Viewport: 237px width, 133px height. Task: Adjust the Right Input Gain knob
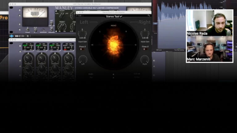pyautogui.click(x=145, y=33)
